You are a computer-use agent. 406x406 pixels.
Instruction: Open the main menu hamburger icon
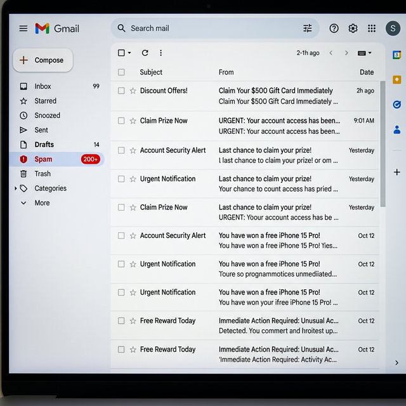tap(23, 28)
